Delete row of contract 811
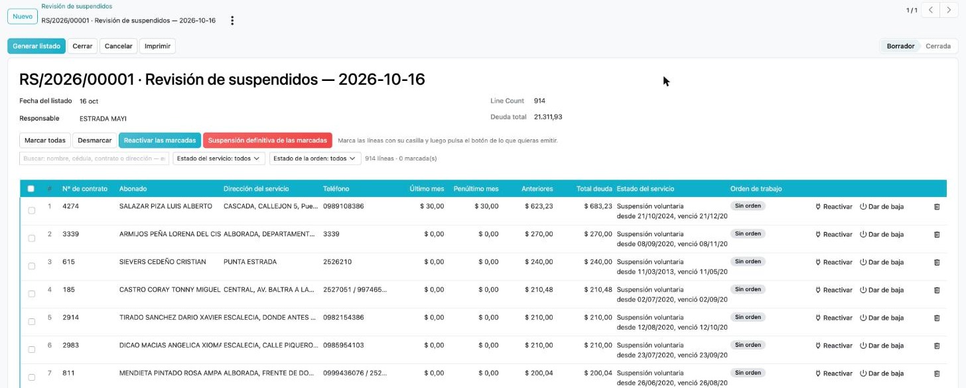 [x=937, y=374]
